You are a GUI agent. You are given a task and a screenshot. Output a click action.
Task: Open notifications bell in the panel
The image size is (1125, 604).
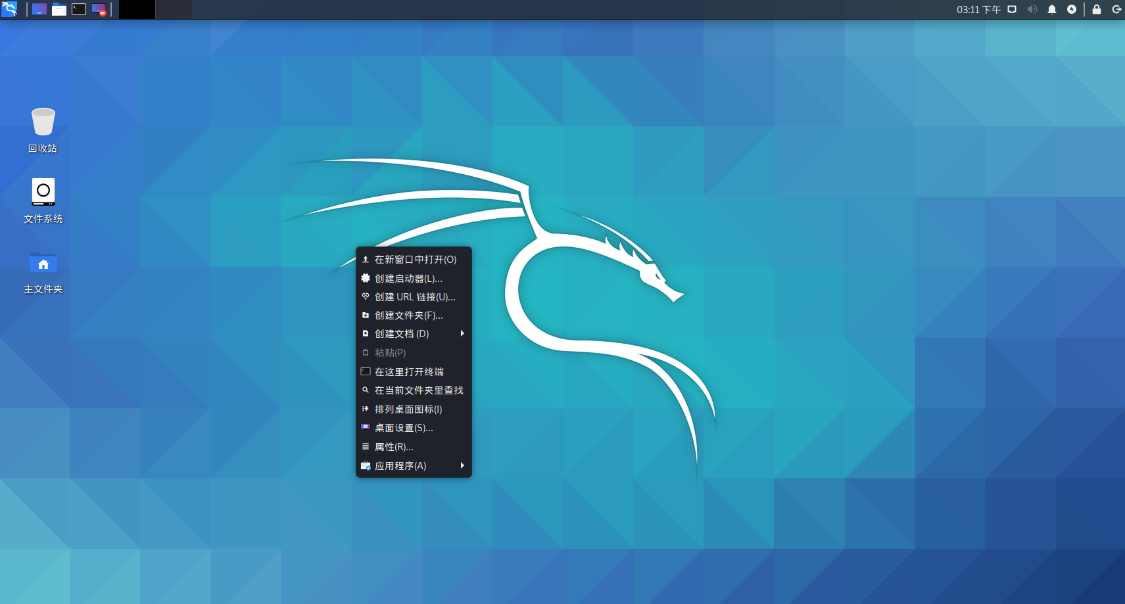click(1052, 9)
